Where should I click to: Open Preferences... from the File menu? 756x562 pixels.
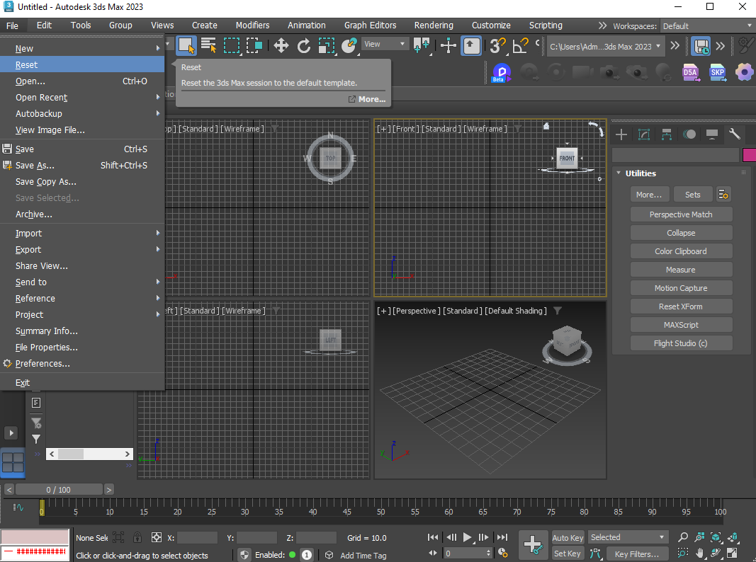pos(82,364)
